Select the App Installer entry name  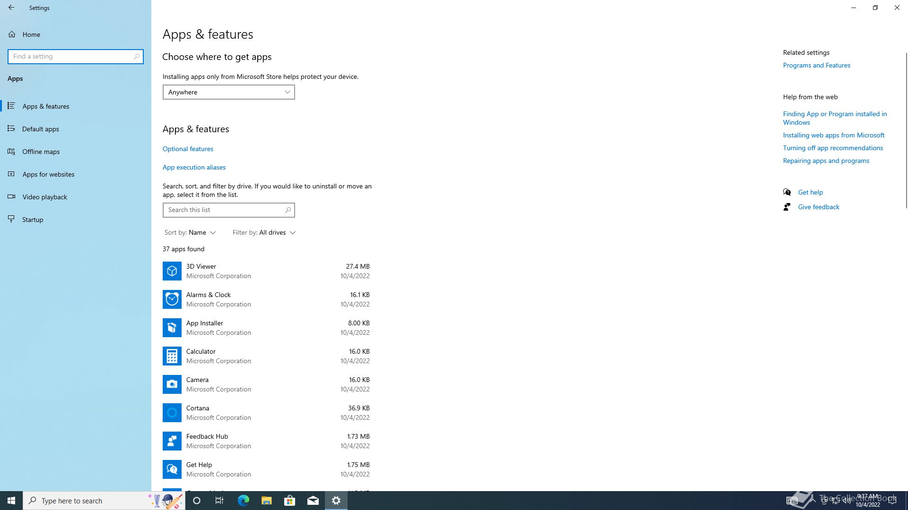click(204, 323)
